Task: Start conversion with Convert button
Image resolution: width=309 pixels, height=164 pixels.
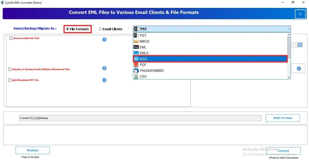Action: point(283,151)
